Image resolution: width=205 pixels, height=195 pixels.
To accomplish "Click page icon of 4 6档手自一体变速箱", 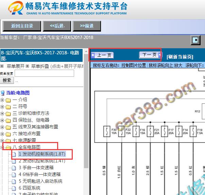I will [x=14, y=175].
